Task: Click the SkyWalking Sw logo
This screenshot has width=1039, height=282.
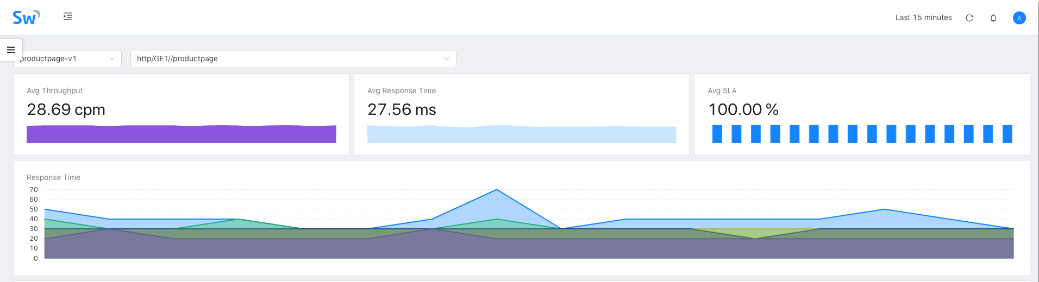Action: (x=26, y=17)
